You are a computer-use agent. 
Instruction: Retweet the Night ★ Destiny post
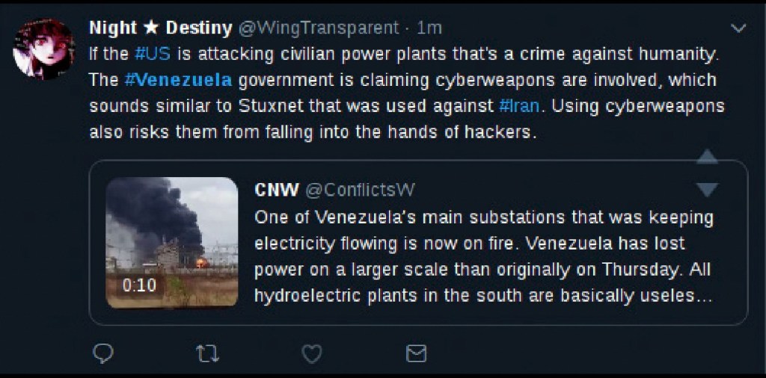point(207,353)
